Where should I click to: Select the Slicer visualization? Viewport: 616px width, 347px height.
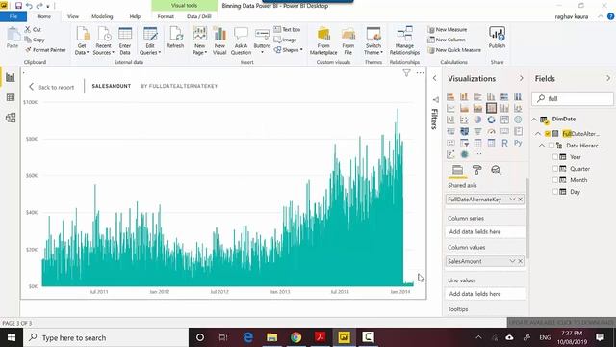click(464, 143)
